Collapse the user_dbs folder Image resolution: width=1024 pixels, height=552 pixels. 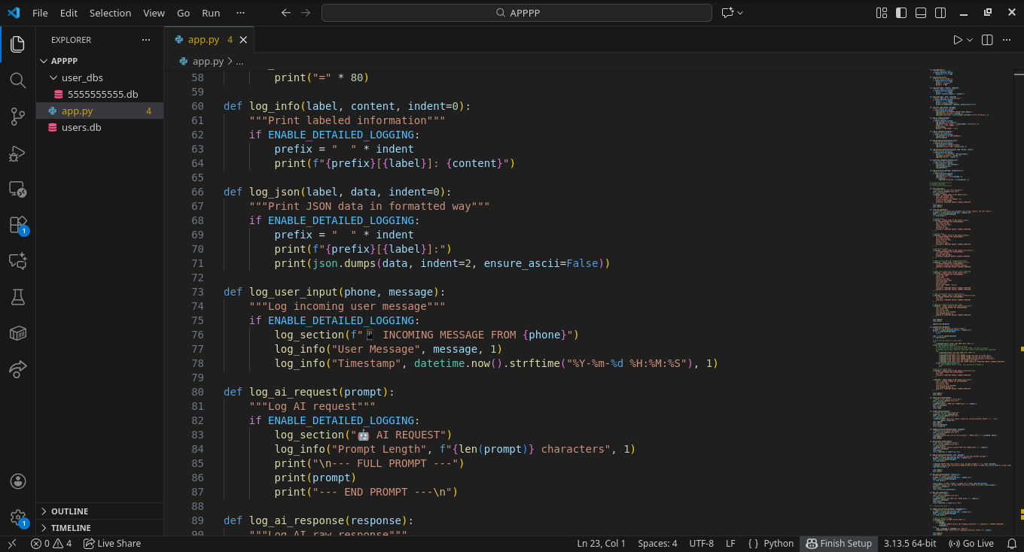53,77
